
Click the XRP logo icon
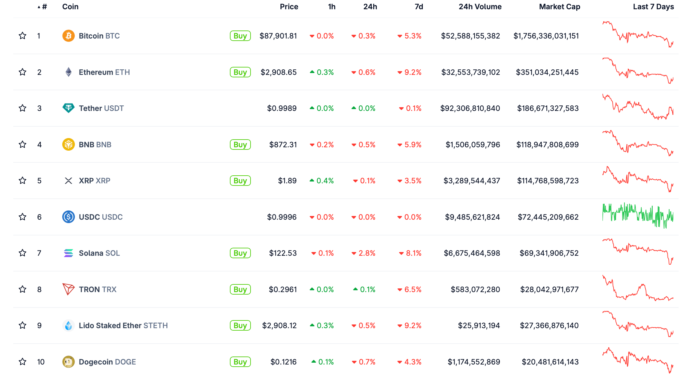pyautogui.click(x=68, y=181)
